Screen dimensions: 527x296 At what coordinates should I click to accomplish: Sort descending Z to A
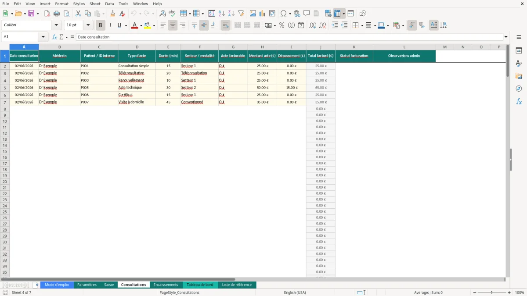pos(231,14)
